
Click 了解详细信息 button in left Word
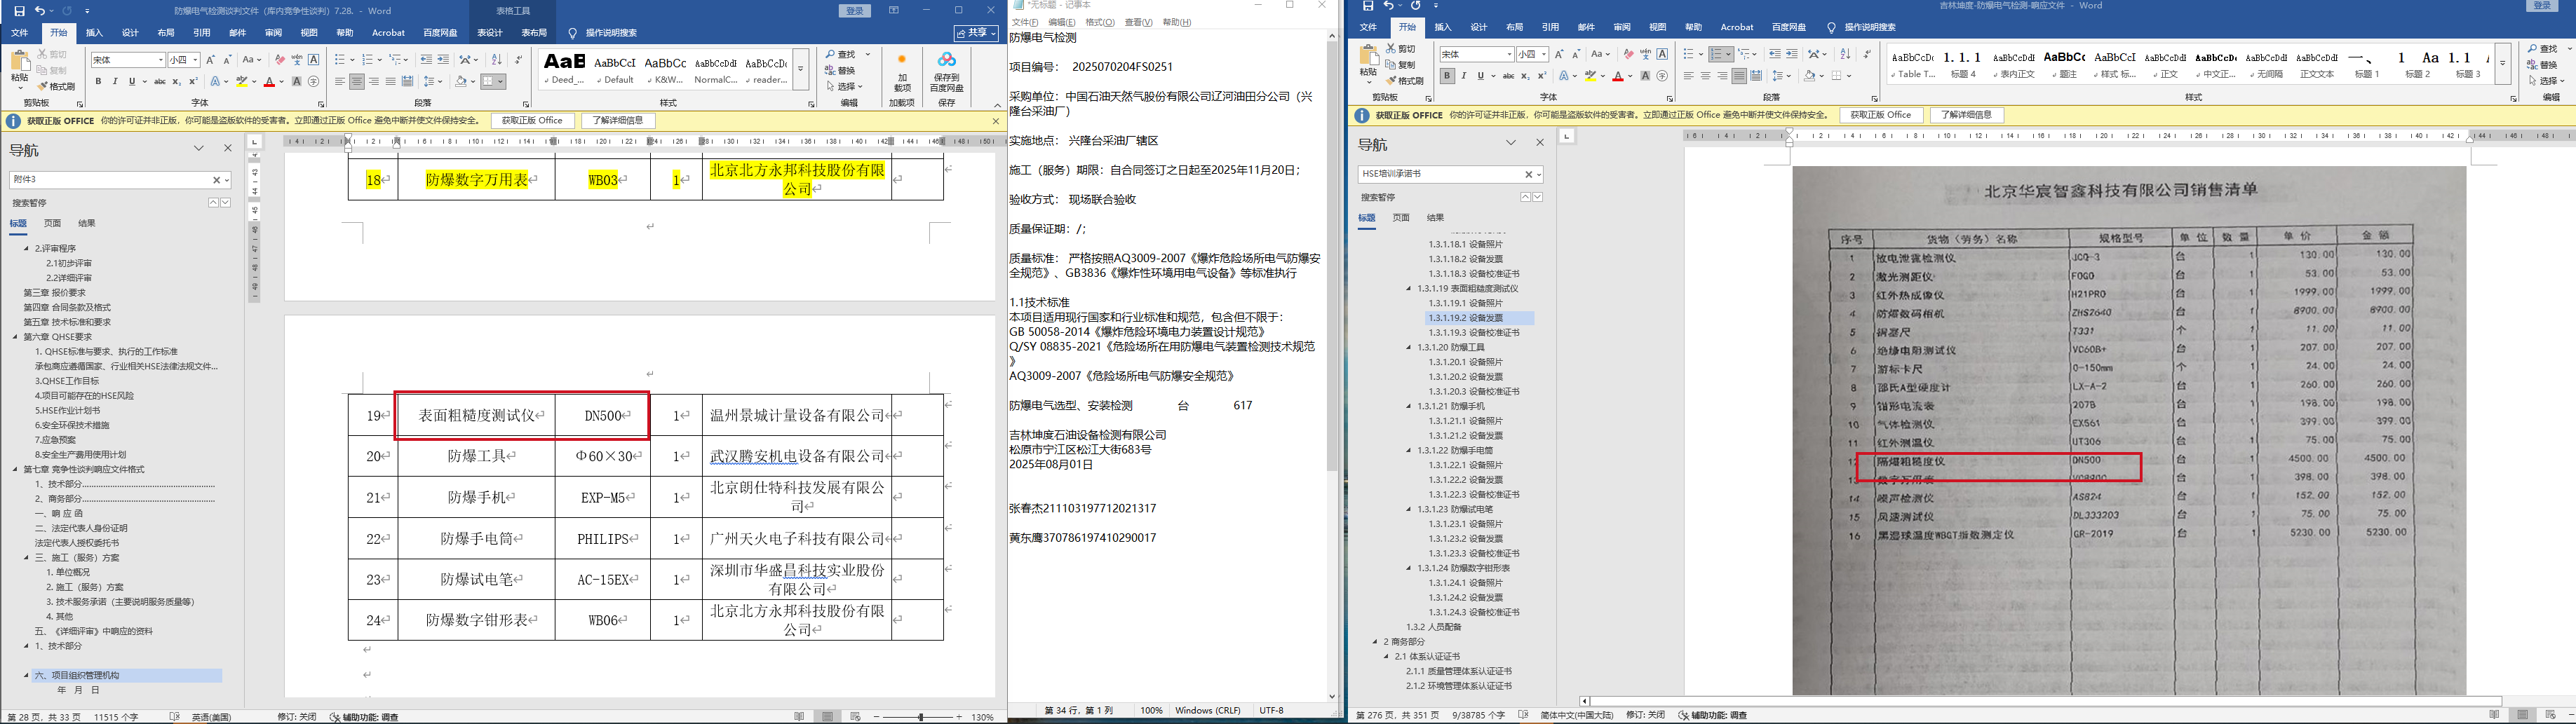(618, 121)
